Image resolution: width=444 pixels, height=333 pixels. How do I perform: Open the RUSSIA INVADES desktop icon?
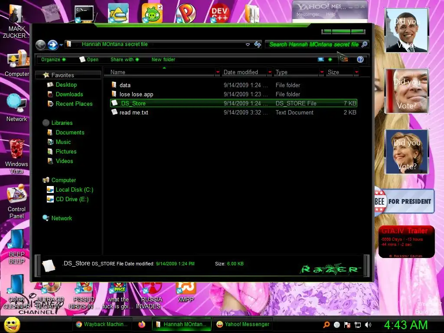tap(151, 296)
